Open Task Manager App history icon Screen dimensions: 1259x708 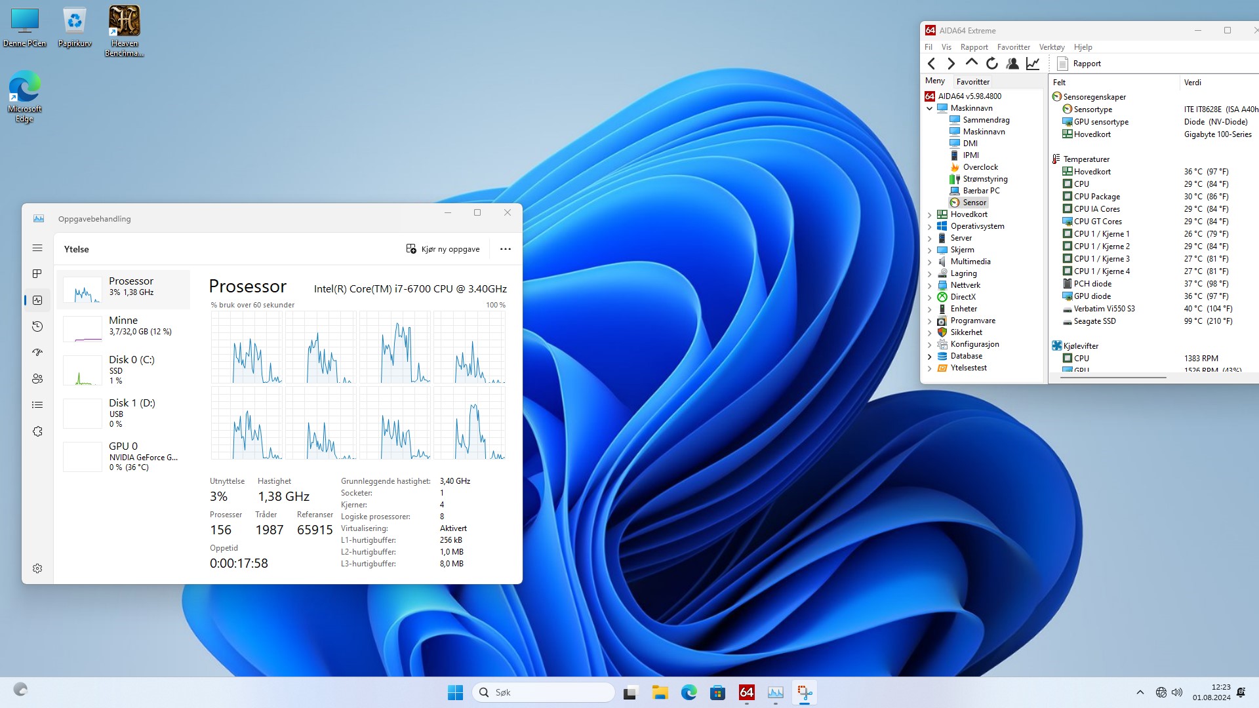37,326
